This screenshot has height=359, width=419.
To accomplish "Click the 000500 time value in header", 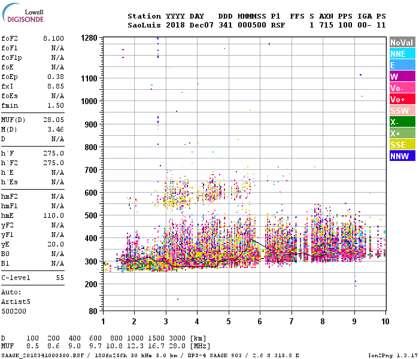I will [252, 25].
